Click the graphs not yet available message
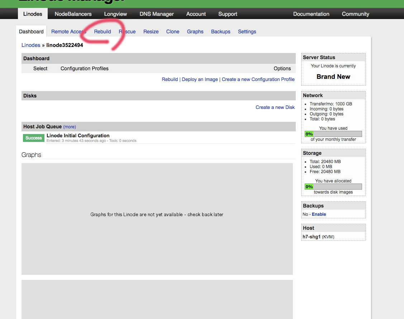This screenshot has height=319, width=404. (157, 214)
